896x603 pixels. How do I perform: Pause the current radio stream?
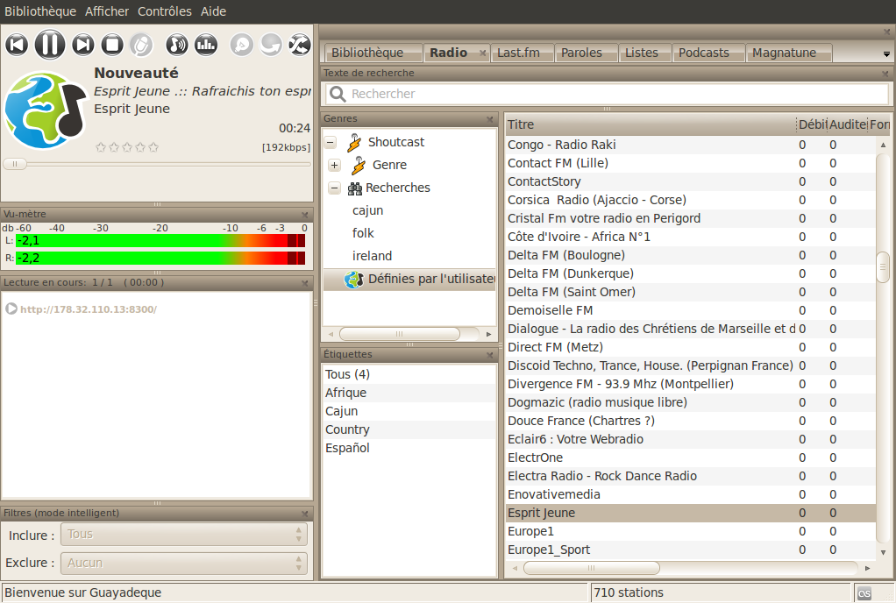50,44
